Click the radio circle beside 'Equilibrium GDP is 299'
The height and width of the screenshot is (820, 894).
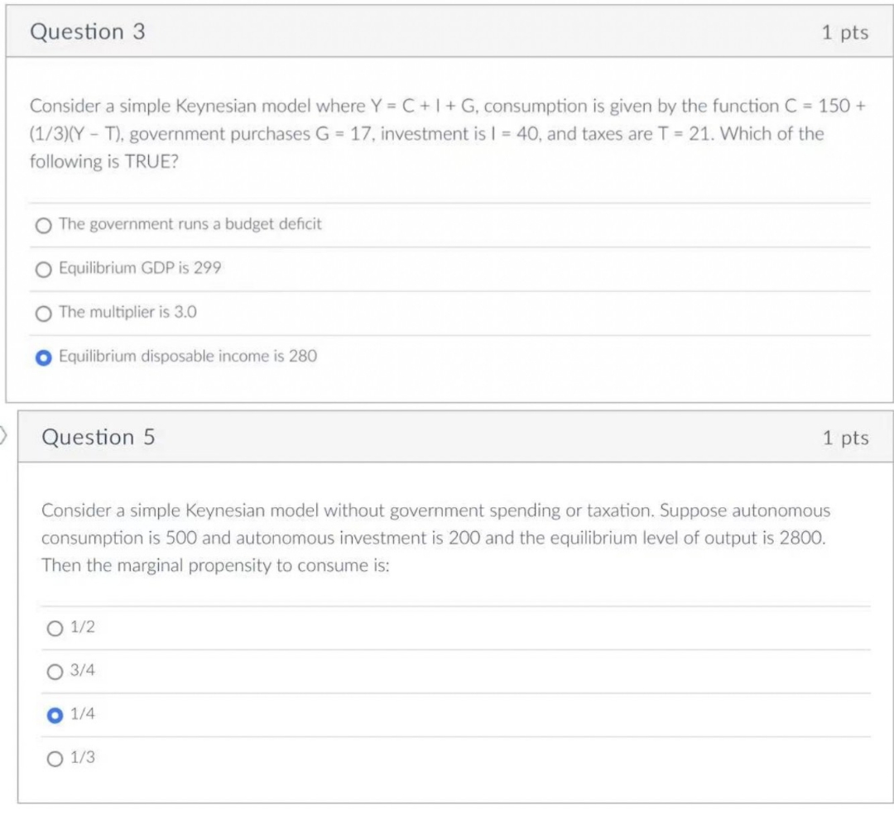42,267
